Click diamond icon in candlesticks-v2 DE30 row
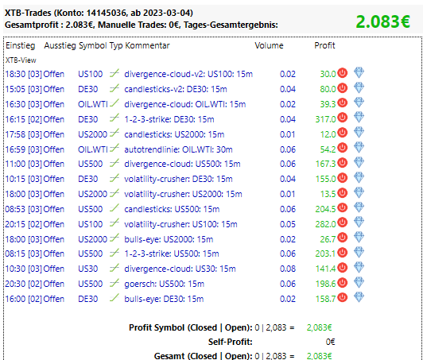 pyautogui.click(x=359, y=88)
